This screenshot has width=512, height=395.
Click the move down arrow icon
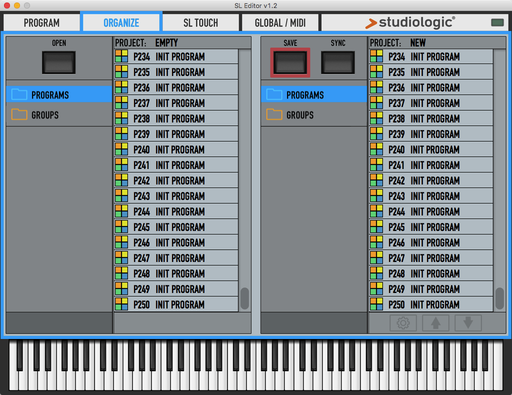(468, 323)
